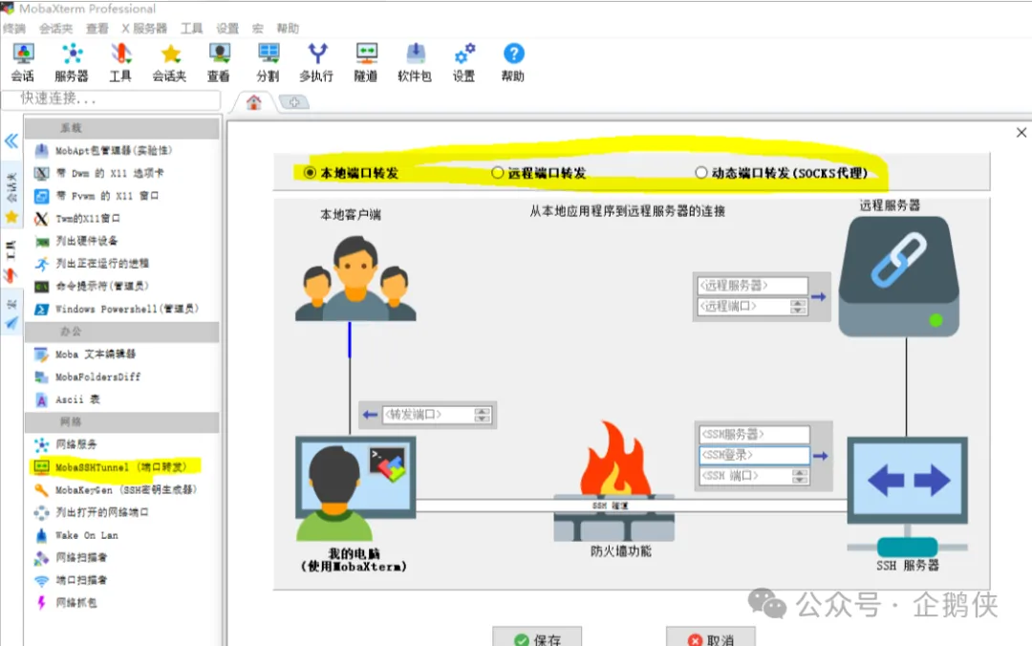Open 网络抓包 tool with the lightning icon
1032x646 pixels.
point(65,603)
